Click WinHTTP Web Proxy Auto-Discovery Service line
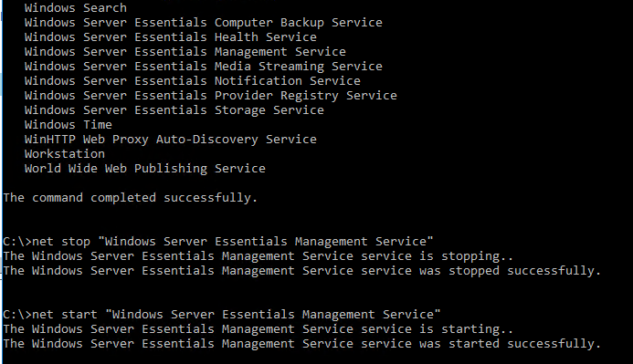The image size is (633, 364). (x=171, y=139)
